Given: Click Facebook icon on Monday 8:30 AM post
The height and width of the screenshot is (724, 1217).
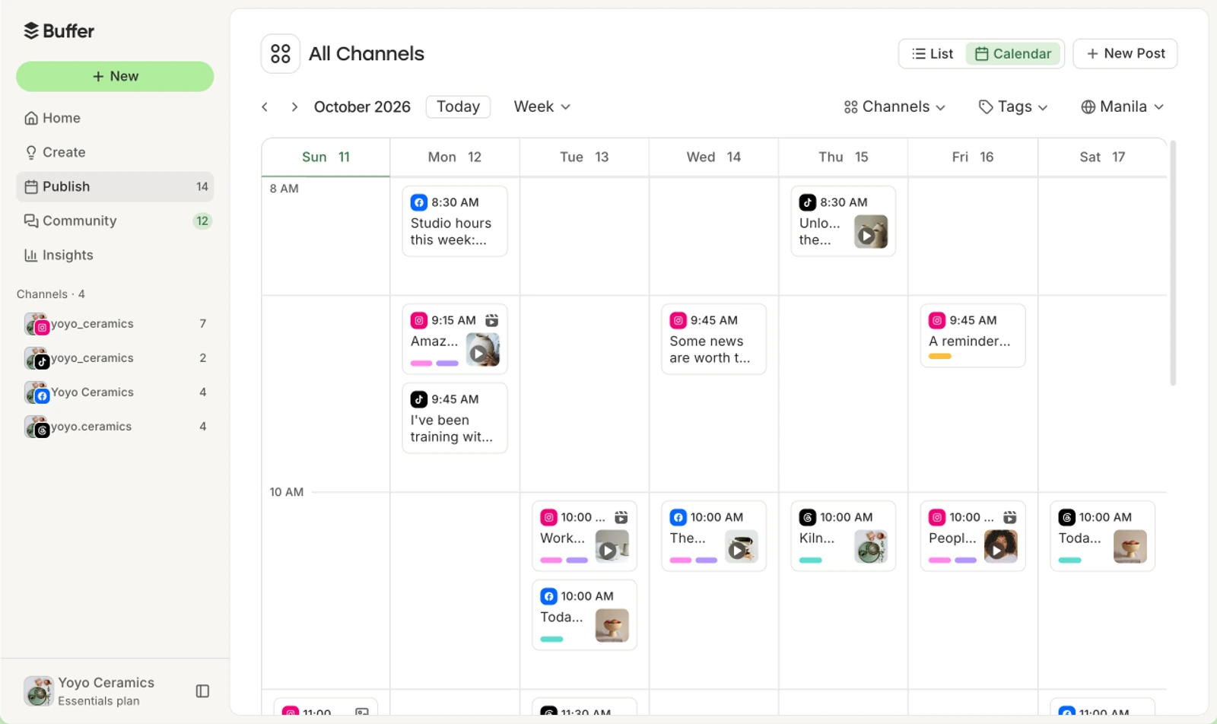Looking at the screenshot, I should (x=419, y=202).
